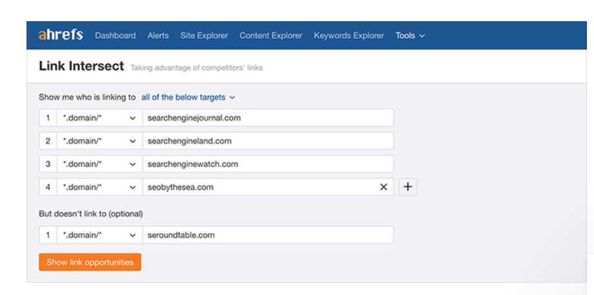Click the ahrefs logo
The width and height of the screenshot is (594, 295).
[61, 35]
